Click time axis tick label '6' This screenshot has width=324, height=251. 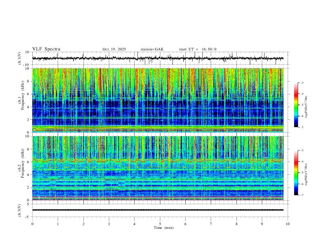click(x=185, y=224)
